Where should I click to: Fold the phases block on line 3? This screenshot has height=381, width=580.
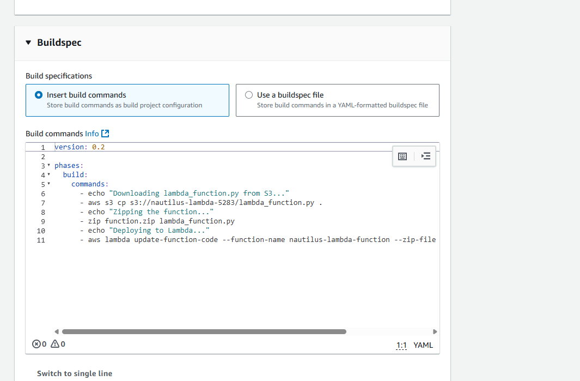[48, 165]
